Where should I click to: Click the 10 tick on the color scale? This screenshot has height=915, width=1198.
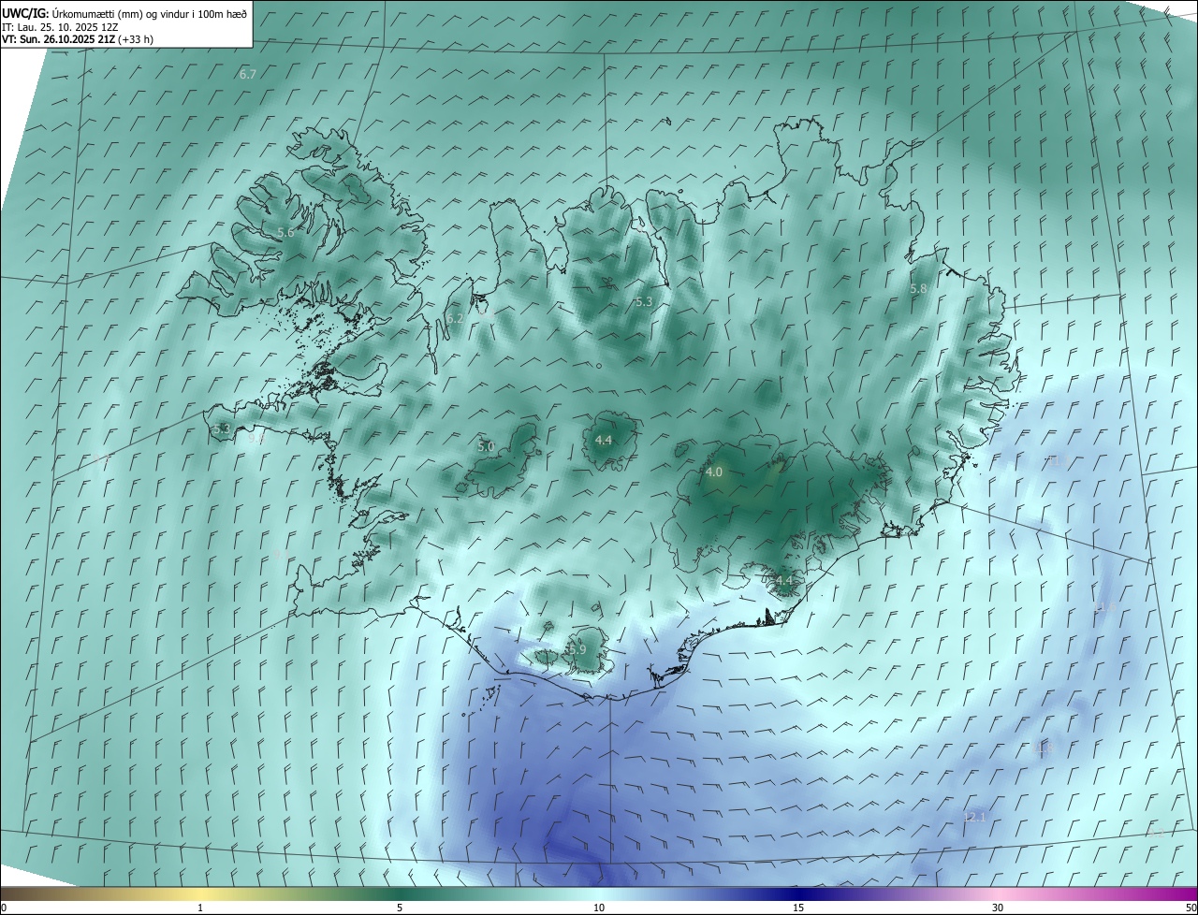click(599, 908)
